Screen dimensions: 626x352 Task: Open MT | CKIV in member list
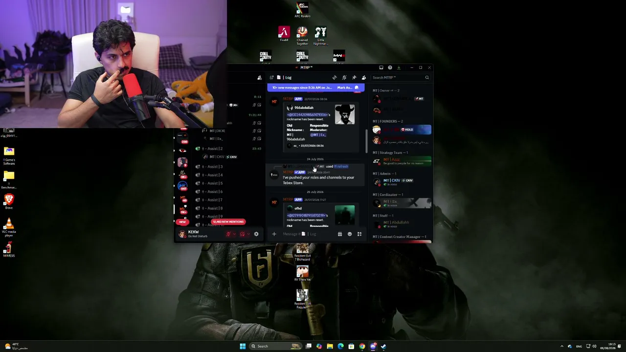pyautogui.click(x=402, y=182)
